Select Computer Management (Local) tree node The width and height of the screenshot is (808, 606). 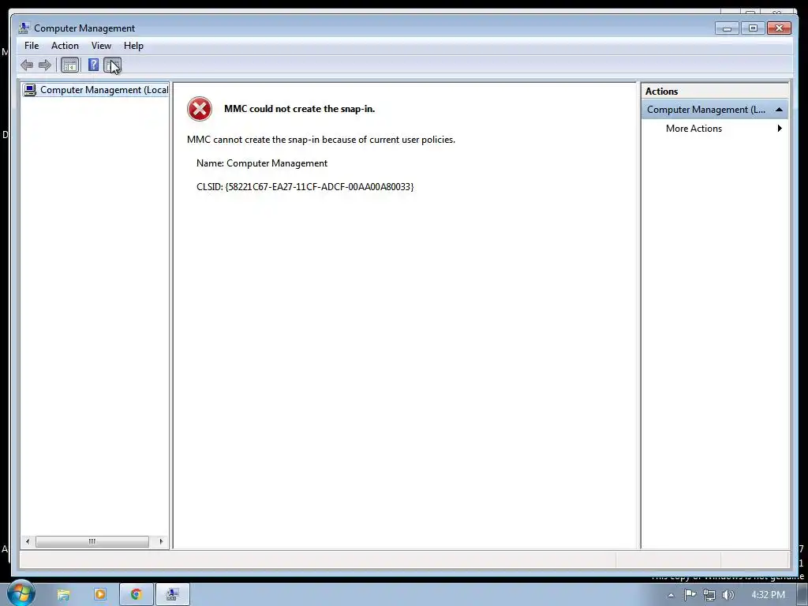coord(96,90)
